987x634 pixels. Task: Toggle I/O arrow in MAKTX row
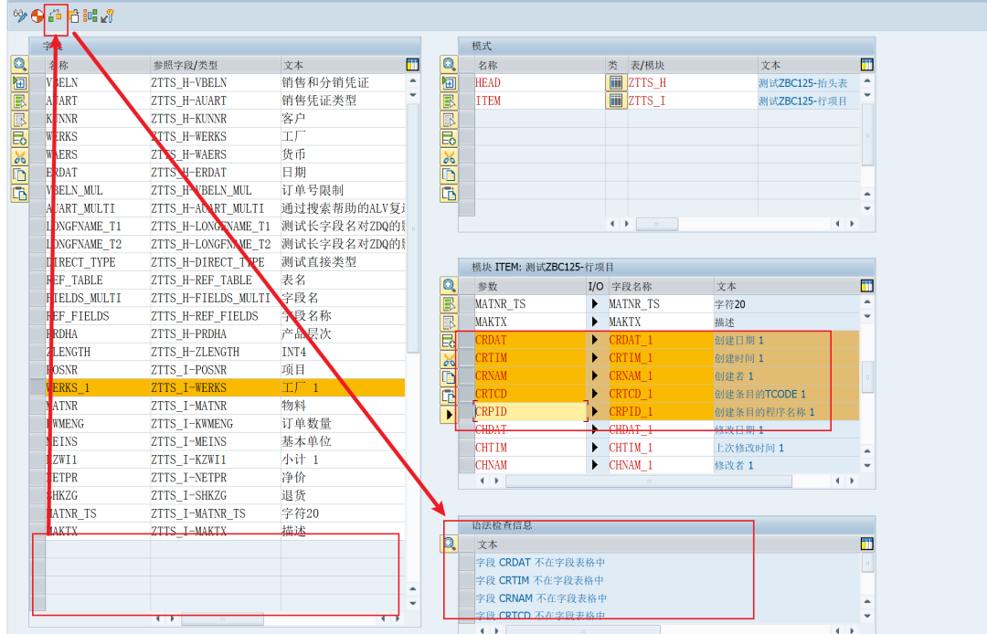click(595, 322)
